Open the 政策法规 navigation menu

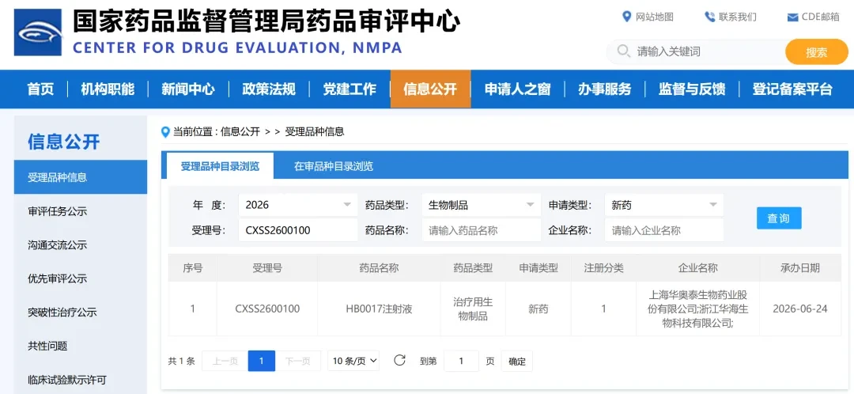point(269,89)
